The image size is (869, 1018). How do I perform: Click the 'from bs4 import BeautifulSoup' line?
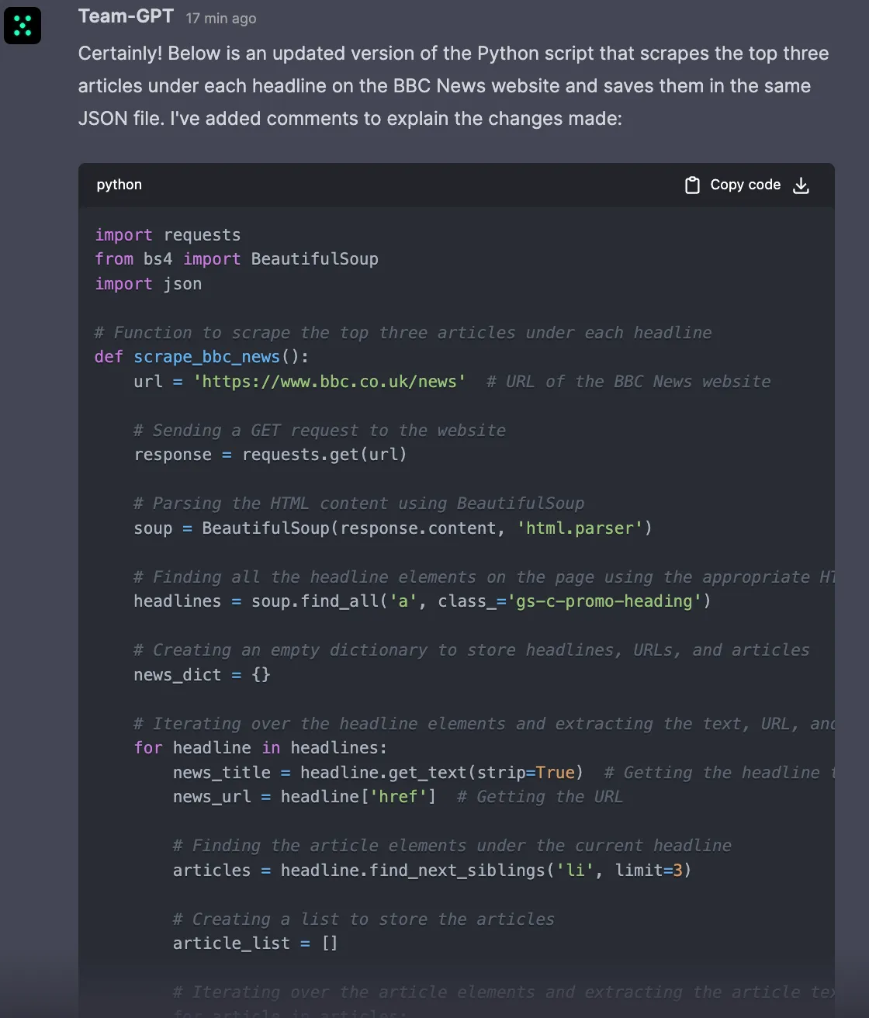237,259
